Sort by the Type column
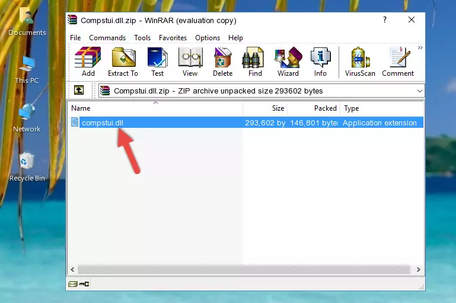The height and width of the screenshot is (303, 456). [x=381, y=108]
